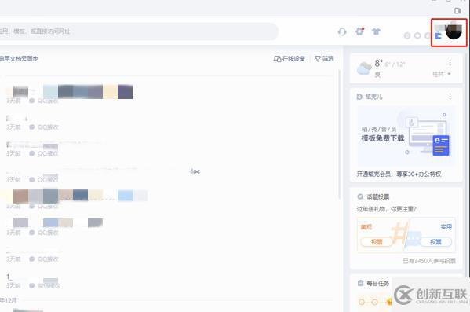The width and height of the screenshot is (470, 312).
Task: Click the 话题投票 header icon
Action: 360,196
